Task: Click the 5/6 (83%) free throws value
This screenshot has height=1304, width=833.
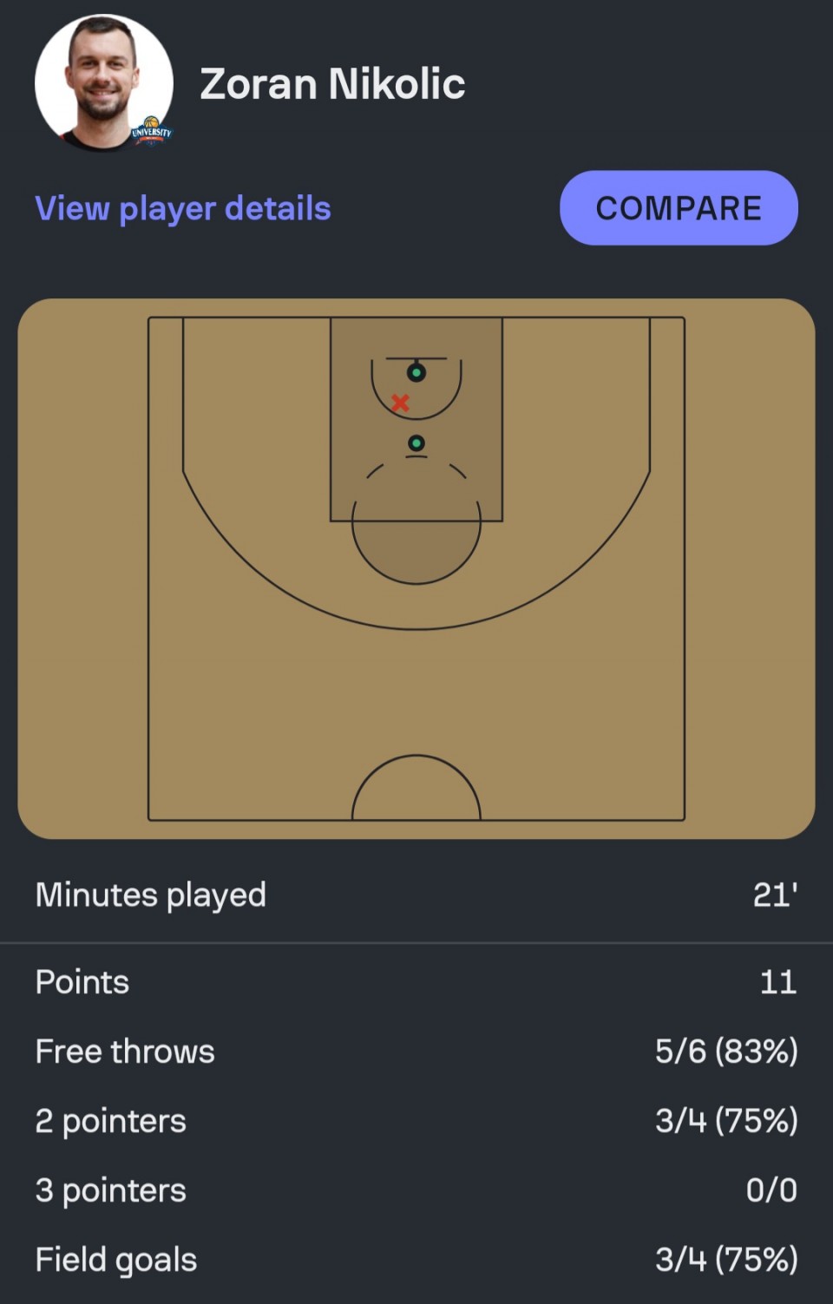Action: tap(726, 1052)
